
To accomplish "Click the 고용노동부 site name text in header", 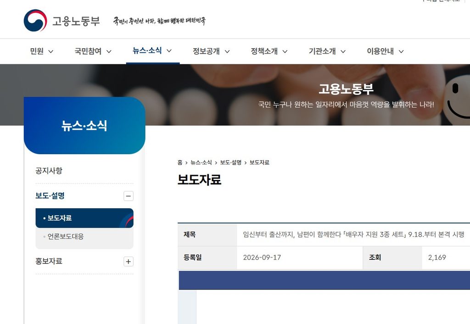I will pyautogui.click(x=76, y=21).
